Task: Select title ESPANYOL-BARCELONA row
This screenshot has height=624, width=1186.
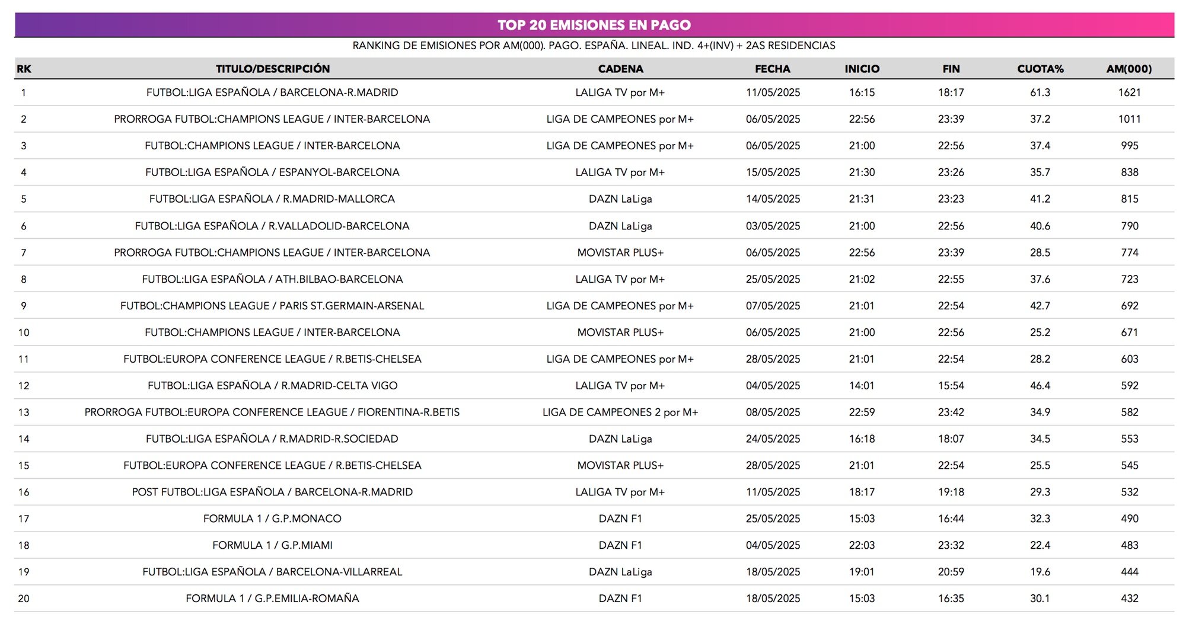Action: point(272,172)
